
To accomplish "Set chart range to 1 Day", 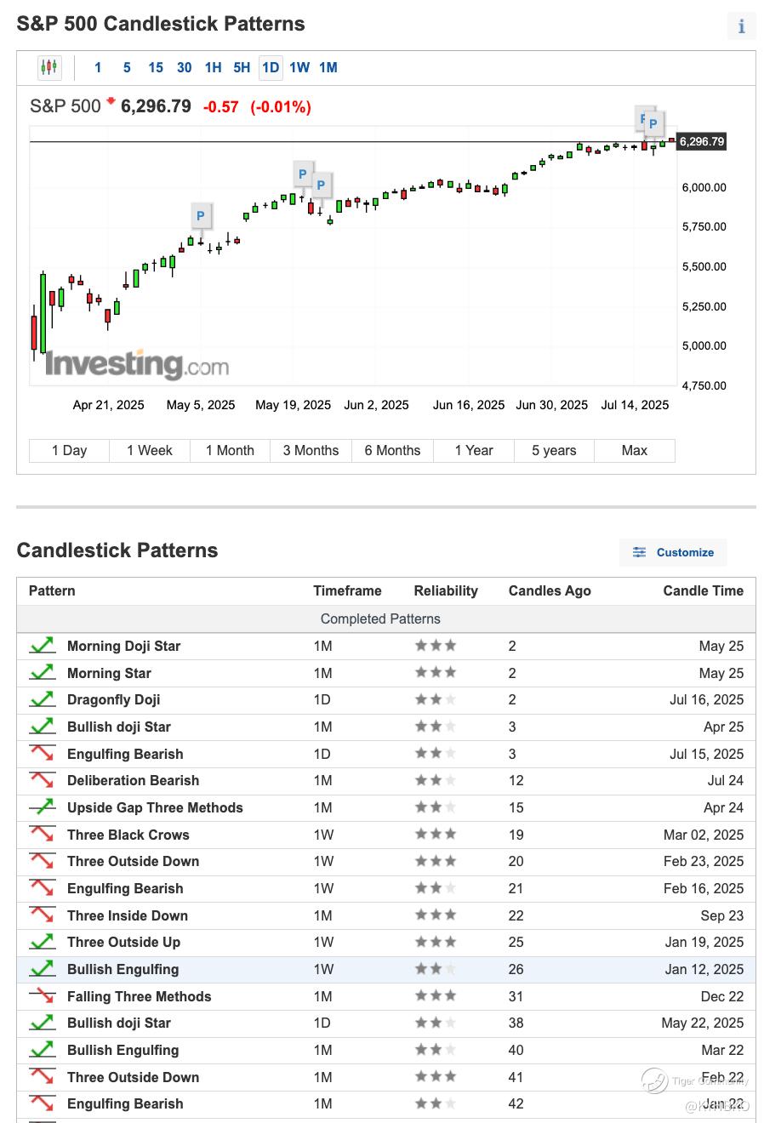I will (70, 451).
